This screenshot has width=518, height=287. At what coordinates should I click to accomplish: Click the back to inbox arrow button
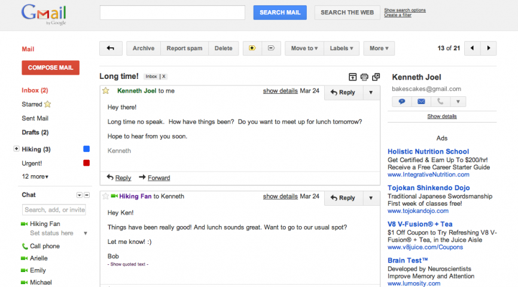pos(111,48)
